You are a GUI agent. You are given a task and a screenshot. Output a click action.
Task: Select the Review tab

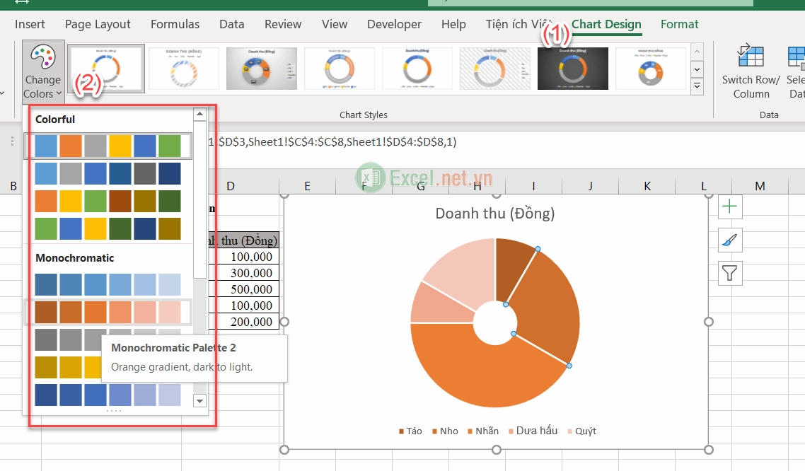click(283, 24)
